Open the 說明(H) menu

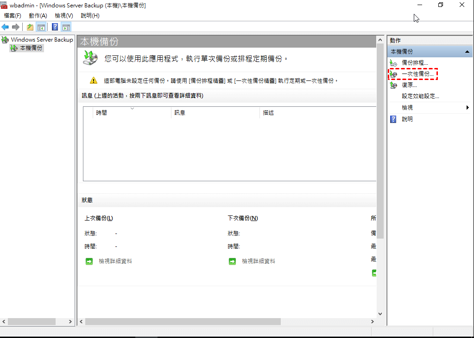[90, 16]
